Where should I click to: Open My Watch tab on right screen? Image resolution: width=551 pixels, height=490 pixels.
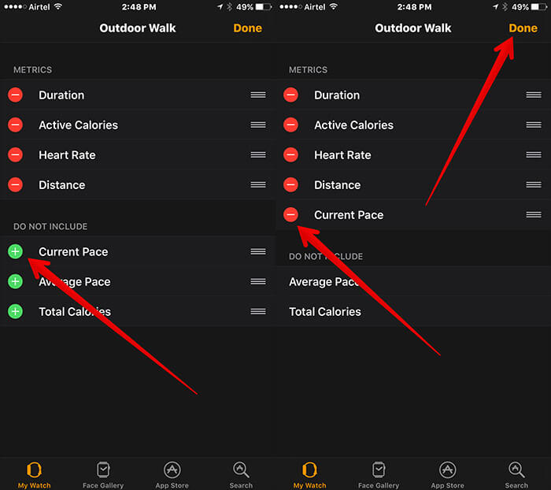pos(310,475)
